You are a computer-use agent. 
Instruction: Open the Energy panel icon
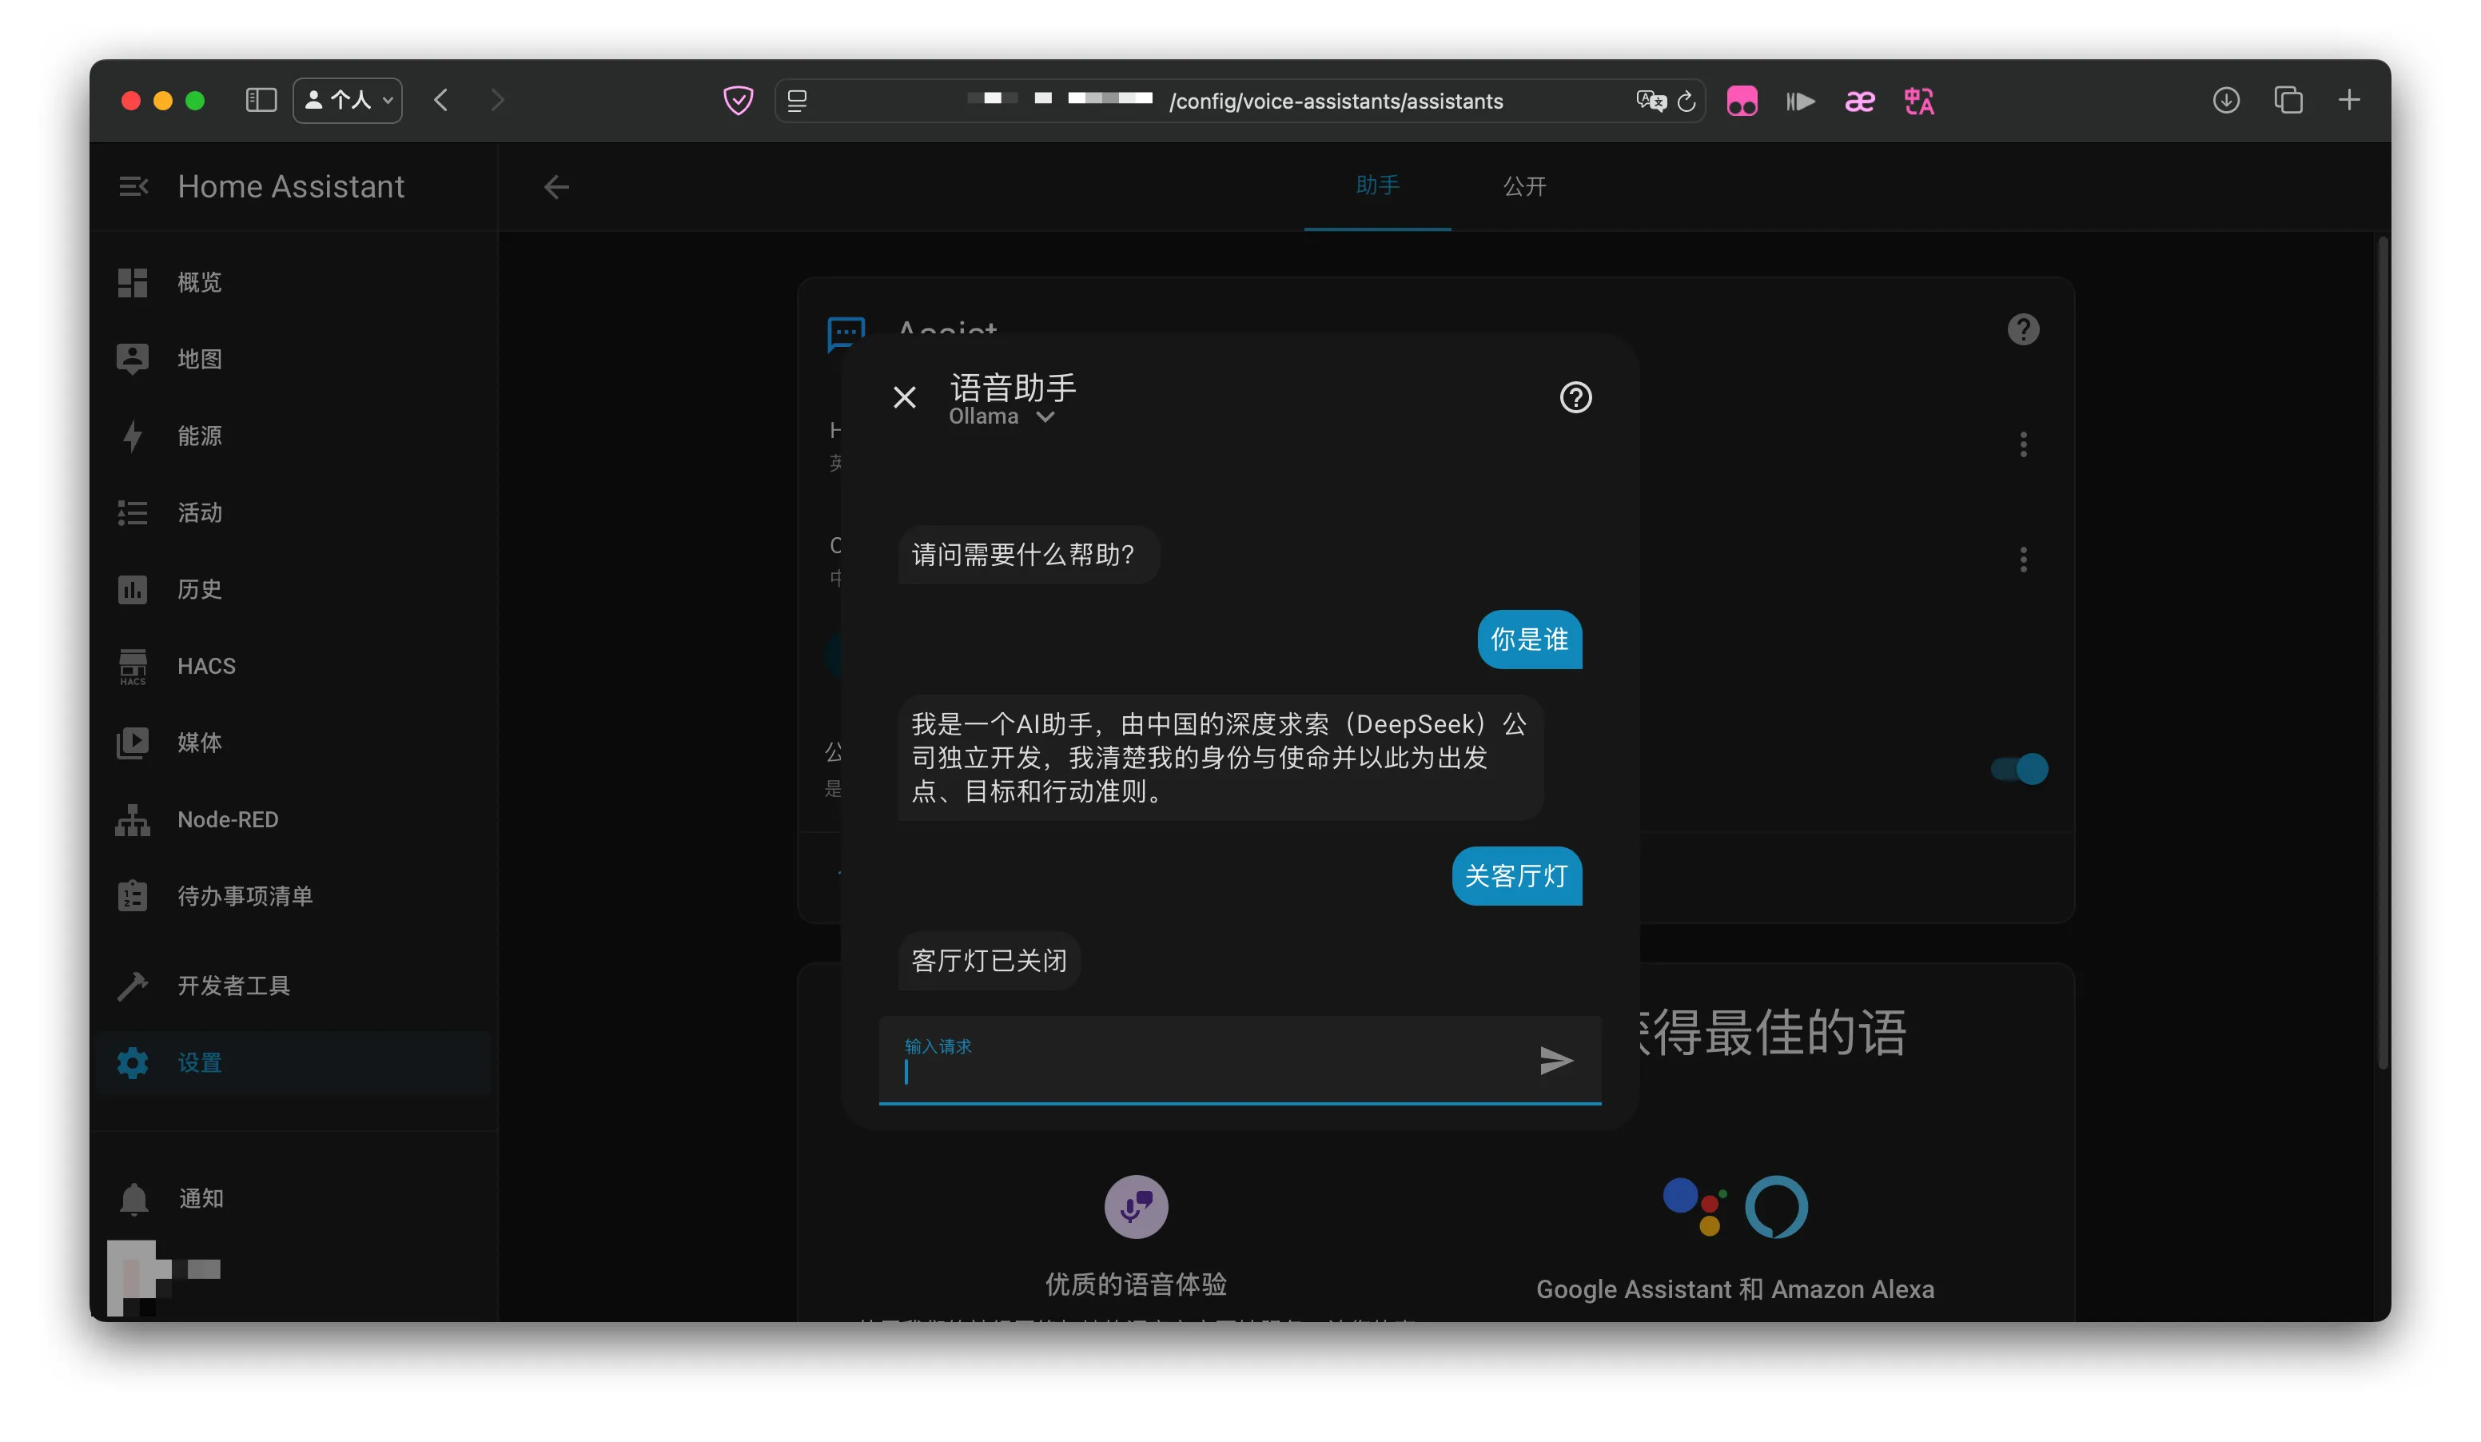click(x=133, y=435)
